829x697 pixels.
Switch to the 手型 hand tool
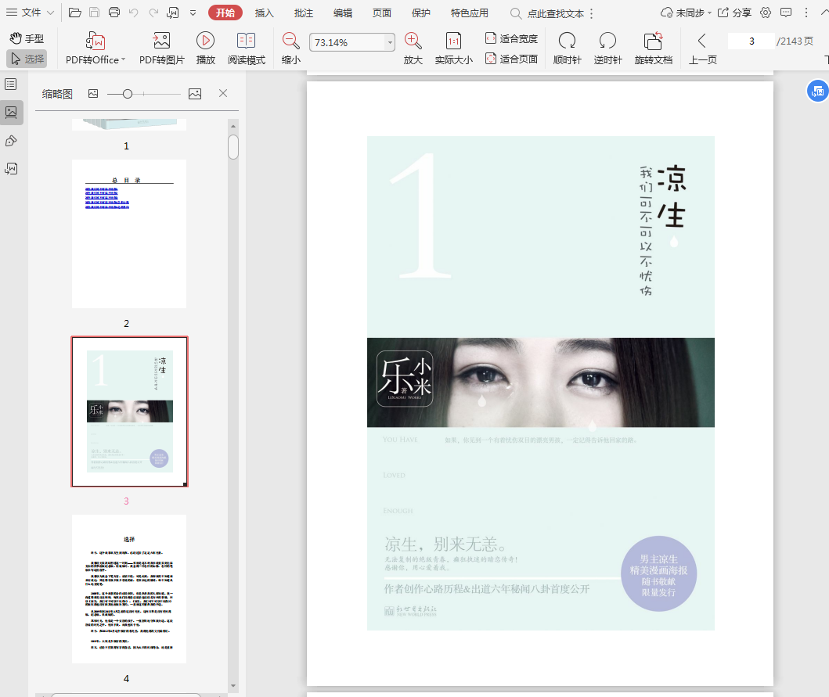click(x=27, y=38)
